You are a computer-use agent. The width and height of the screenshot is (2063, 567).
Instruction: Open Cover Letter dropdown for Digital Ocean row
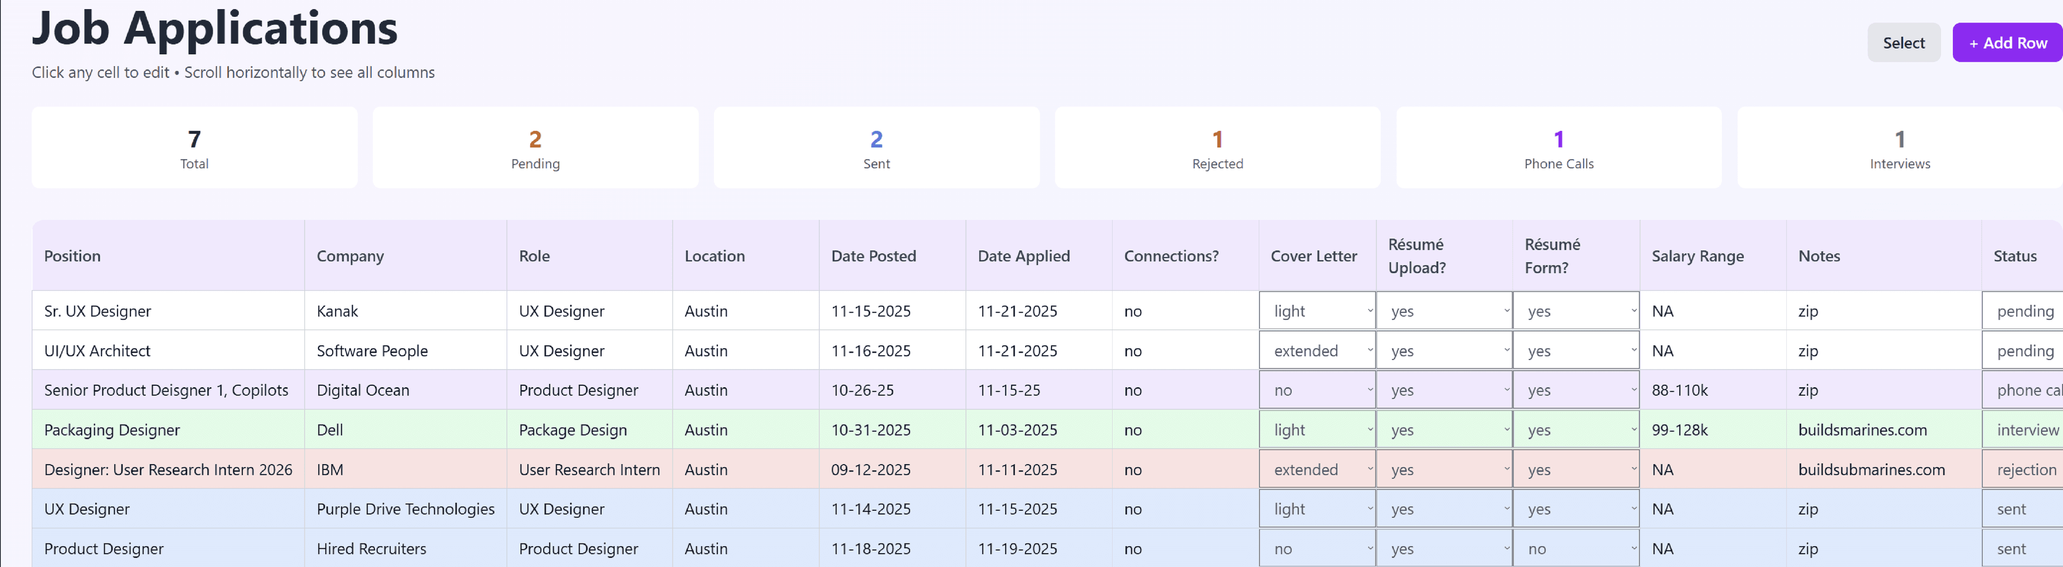pos(1316,389)
